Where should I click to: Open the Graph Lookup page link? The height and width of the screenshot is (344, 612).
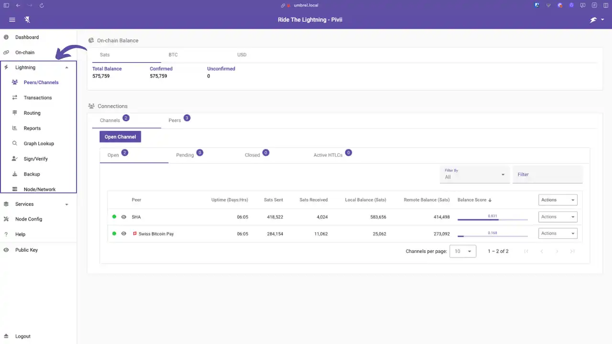pos(39,143)
